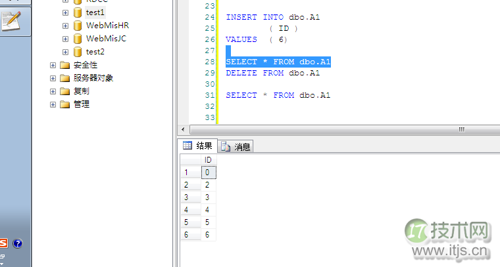Click the notepad icon in left sidebar
Screen dimensions: 500x267
12,21
